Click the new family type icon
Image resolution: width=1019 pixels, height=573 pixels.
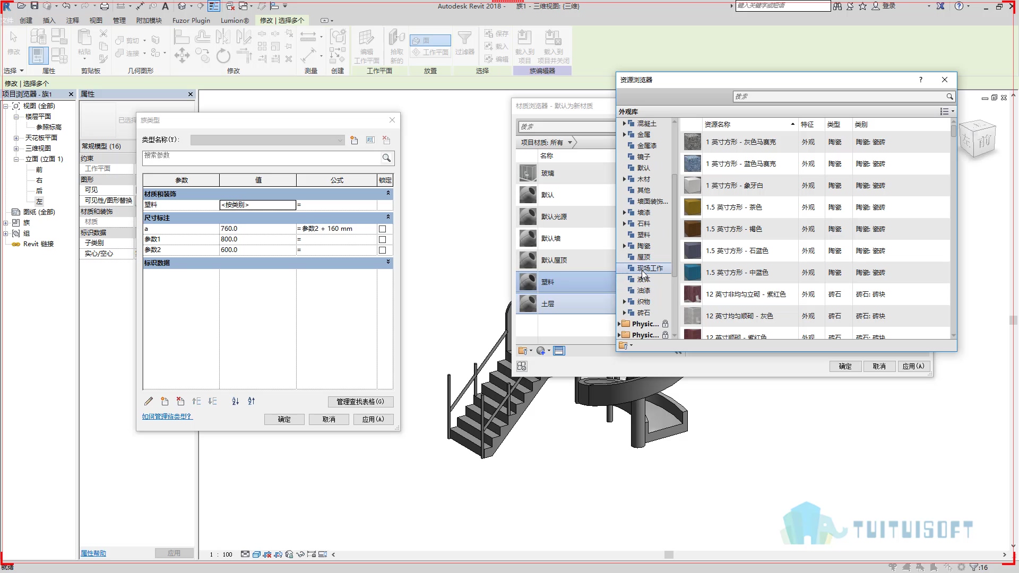354,140
